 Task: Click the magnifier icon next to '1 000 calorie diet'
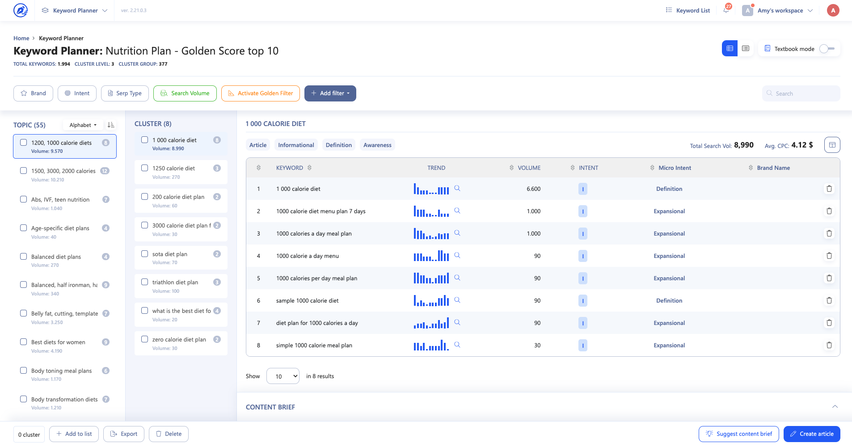click(457, 188)
